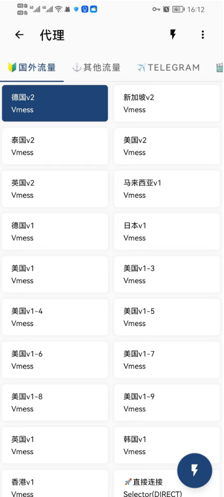Tap the VPN key status icon
Screen dimensions: 224x497
[x=157, y=9]
